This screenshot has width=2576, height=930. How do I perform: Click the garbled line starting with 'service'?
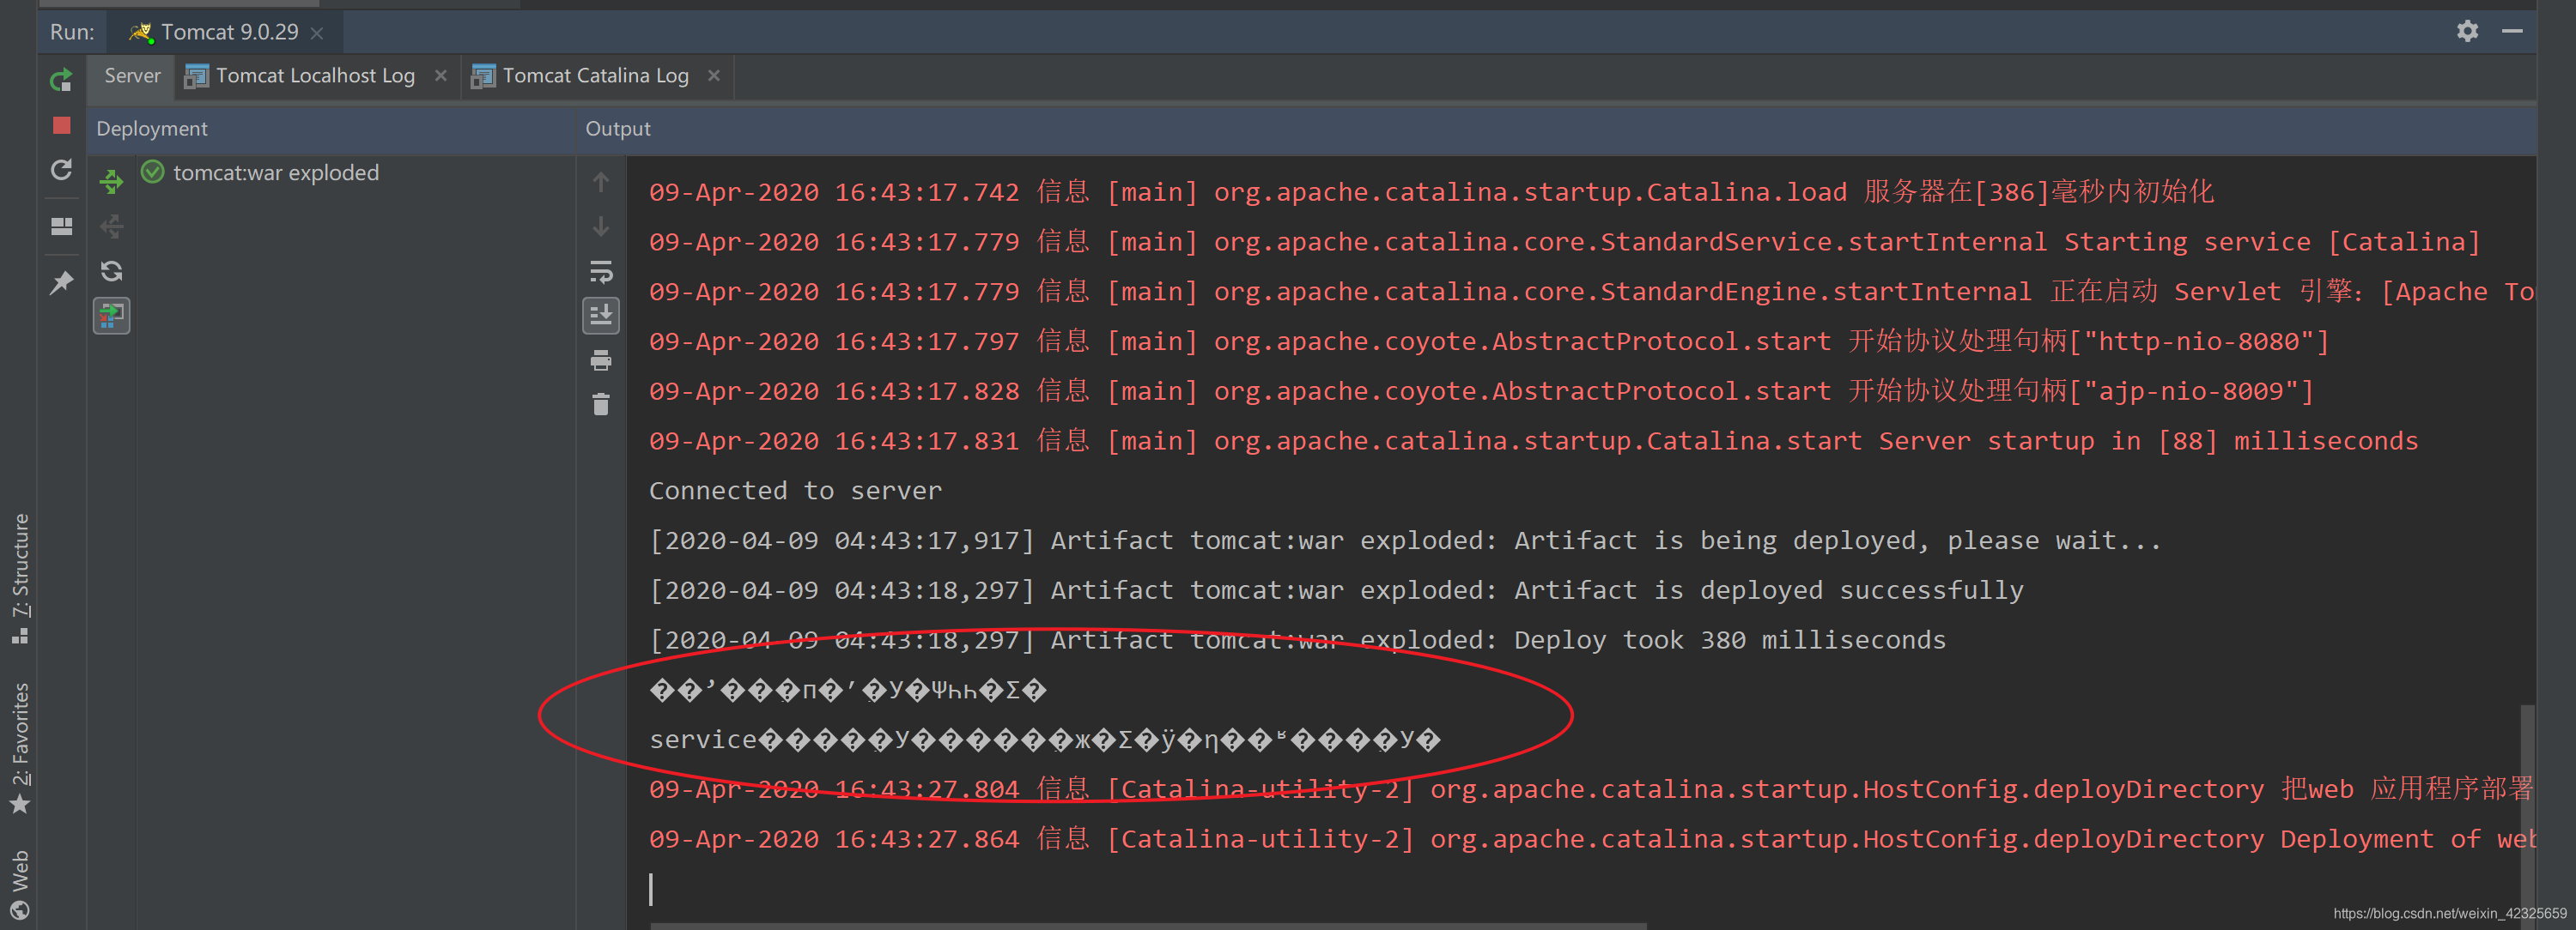[1045, 740]
